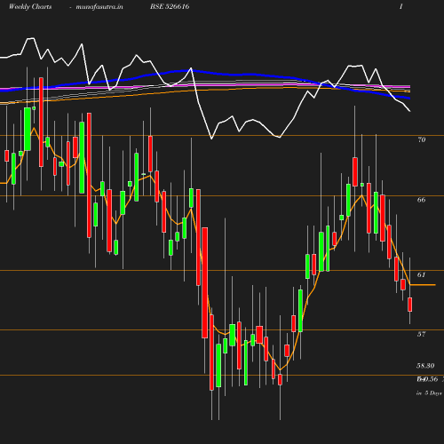
Task: Click the price label '61'
Action: 422,275
